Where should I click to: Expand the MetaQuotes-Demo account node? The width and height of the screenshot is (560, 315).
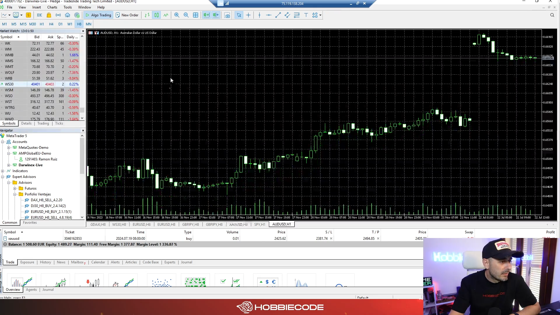click(9, 148)
